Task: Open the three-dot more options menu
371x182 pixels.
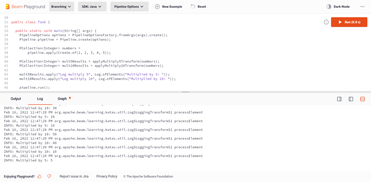Action: pyautogui.click(x=362, y=6)
